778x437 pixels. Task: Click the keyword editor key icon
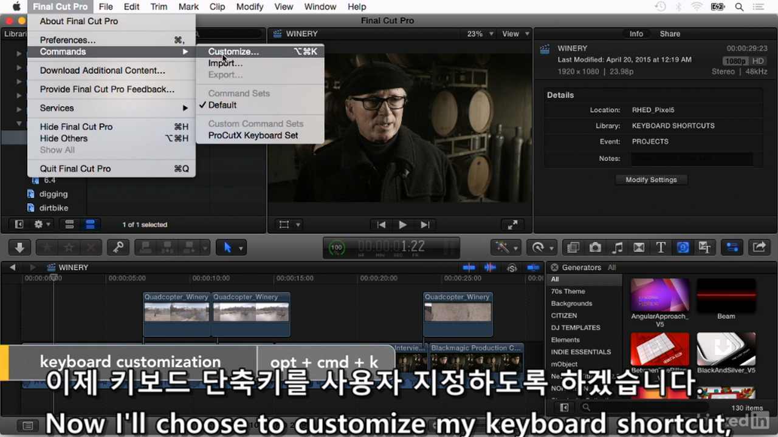(x=119, y=248)
